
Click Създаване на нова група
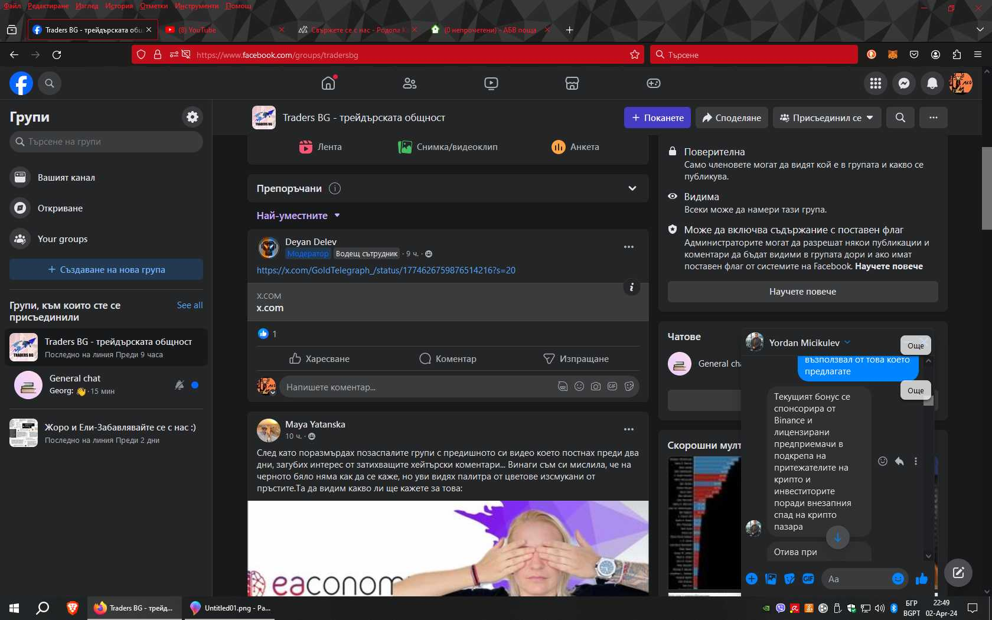coord(106,269)
